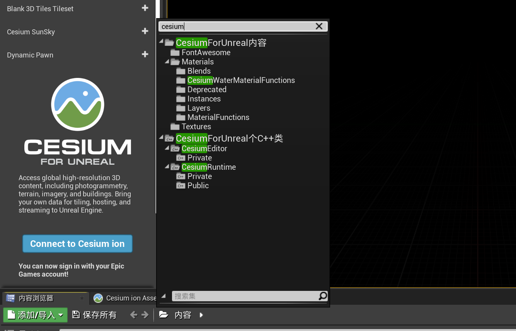Screen dimensions: 516x331
Task: Add Dynamic Pawn with plus icon
Action: (x=145, y=54)
